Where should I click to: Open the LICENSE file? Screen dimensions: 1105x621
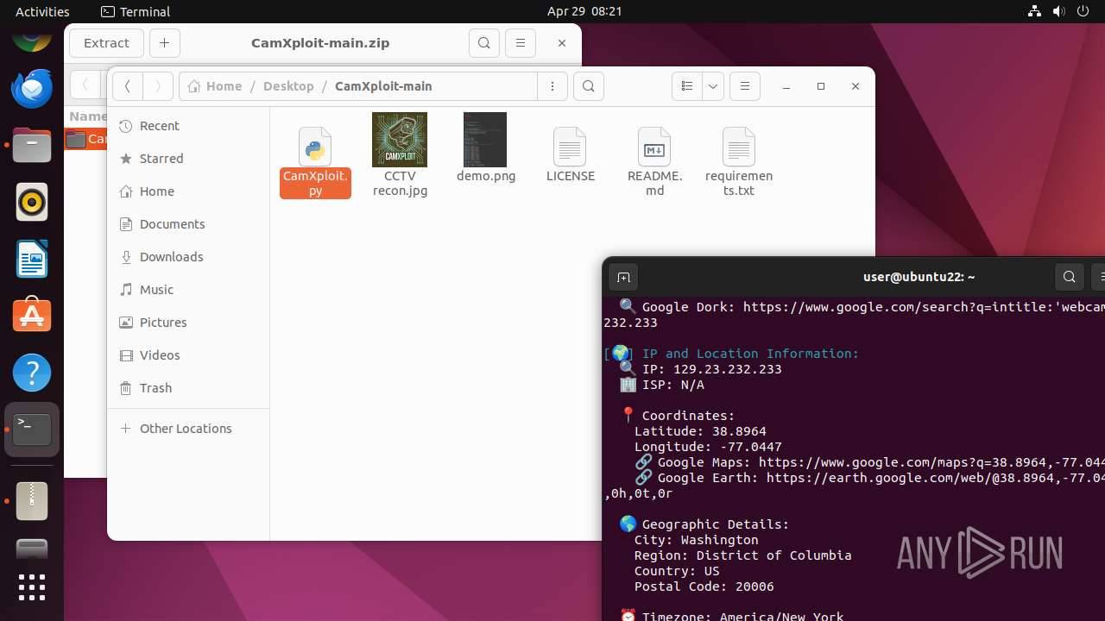[x=570, y=155]
